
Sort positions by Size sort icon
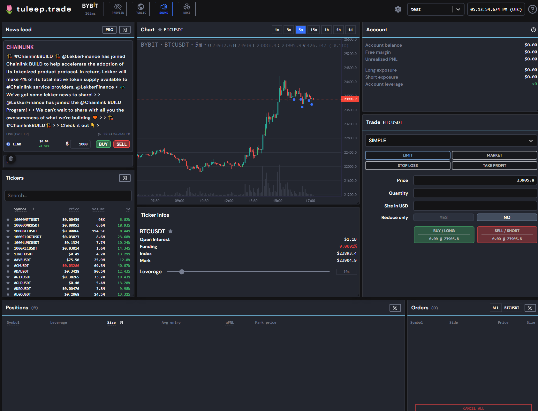pos(121,322)
